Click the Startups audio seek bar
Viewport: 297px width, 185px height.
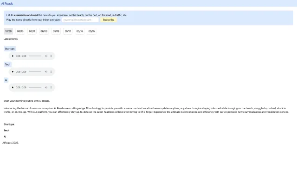tap(35, 56)
